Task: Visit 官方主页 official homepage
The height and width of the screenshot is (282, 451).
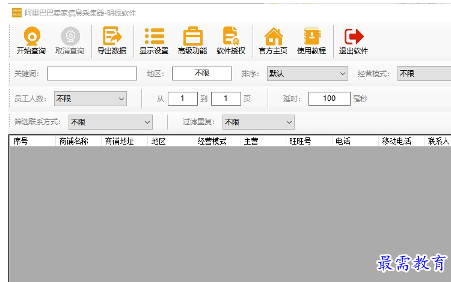Action: [x=273, y=41]
